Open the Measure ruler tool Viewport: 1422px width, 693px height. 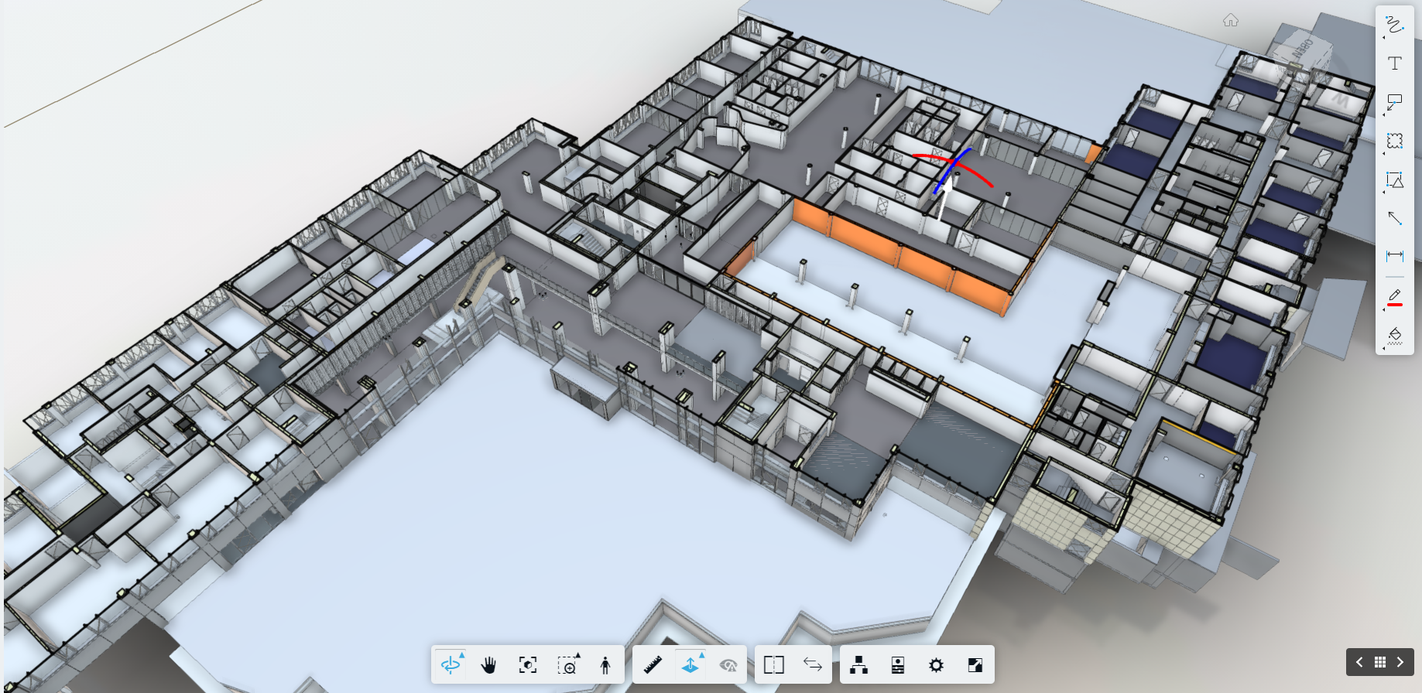tap(653, 664)
